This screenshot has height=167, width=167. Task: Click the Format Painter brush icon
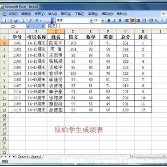(x=30, y=20)
